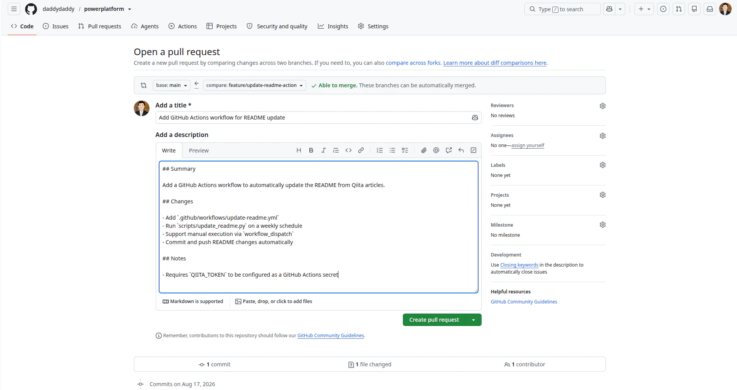Image resolution: width=737 pixels, height=390 pixels.
Task: Click the Create pull request button
Action: point(434,320)
